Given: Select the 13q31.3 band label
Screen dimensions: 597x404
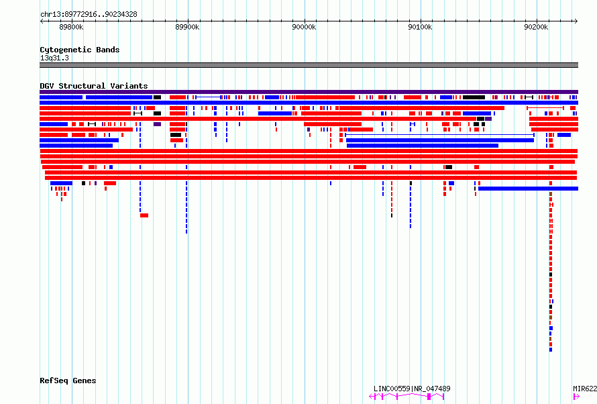Looking at the screenshot, I should 54,58.
